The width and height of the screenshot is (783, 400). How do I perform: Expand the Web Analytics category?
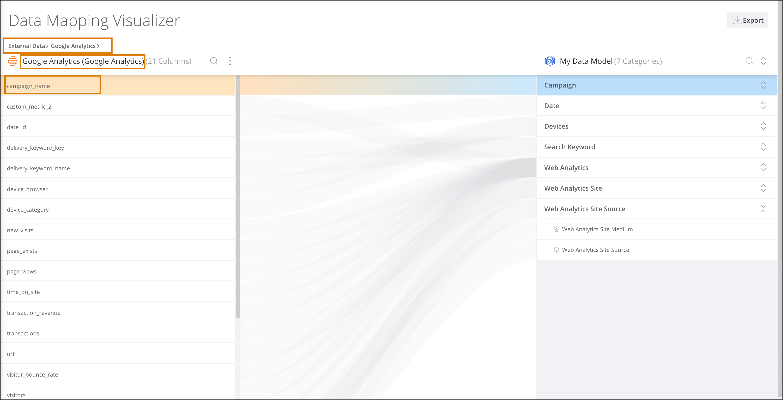tap(763, 167)
